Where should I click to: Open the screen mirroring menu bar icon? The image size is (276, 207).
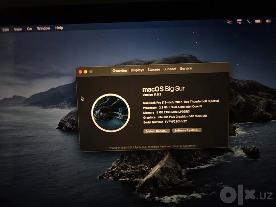click(229, 22)
